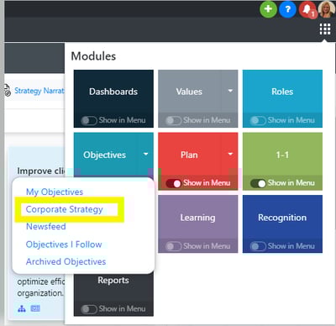
Task: Choose Archived Objectives menu entry
Action: (x=66, y=261)
